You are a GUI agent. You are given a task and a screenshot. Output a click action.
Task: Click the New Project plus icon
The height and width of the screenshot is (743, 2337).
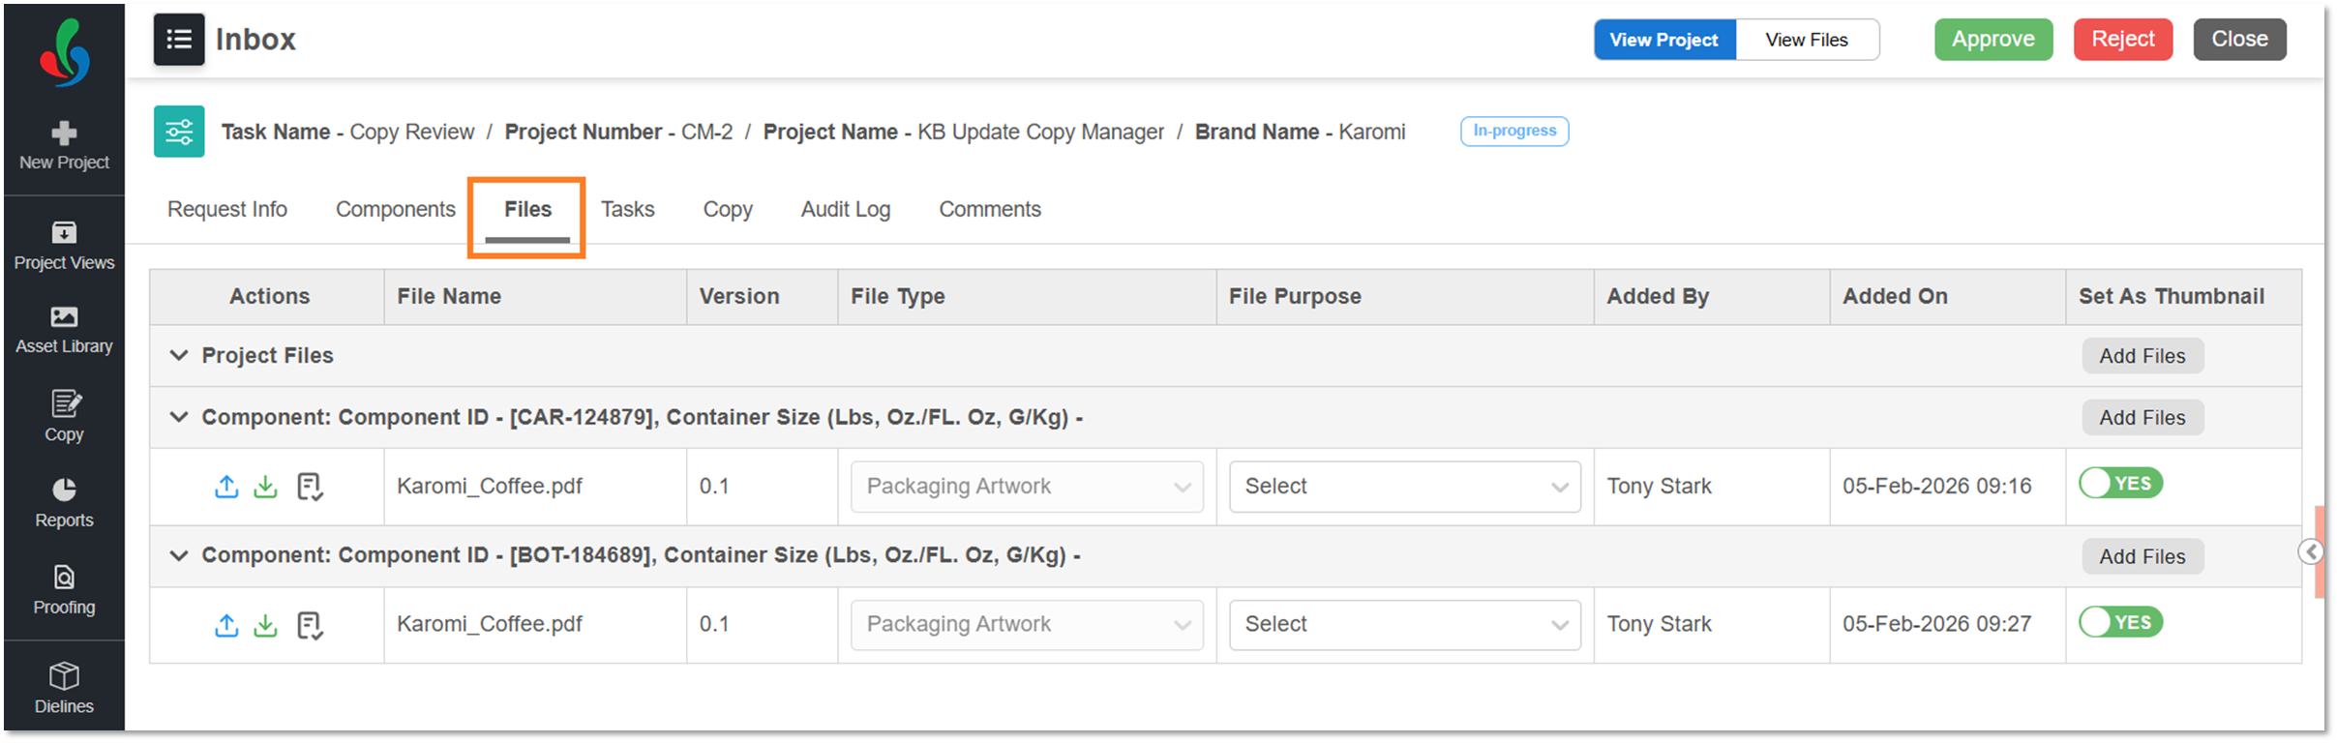click(64, 134)
